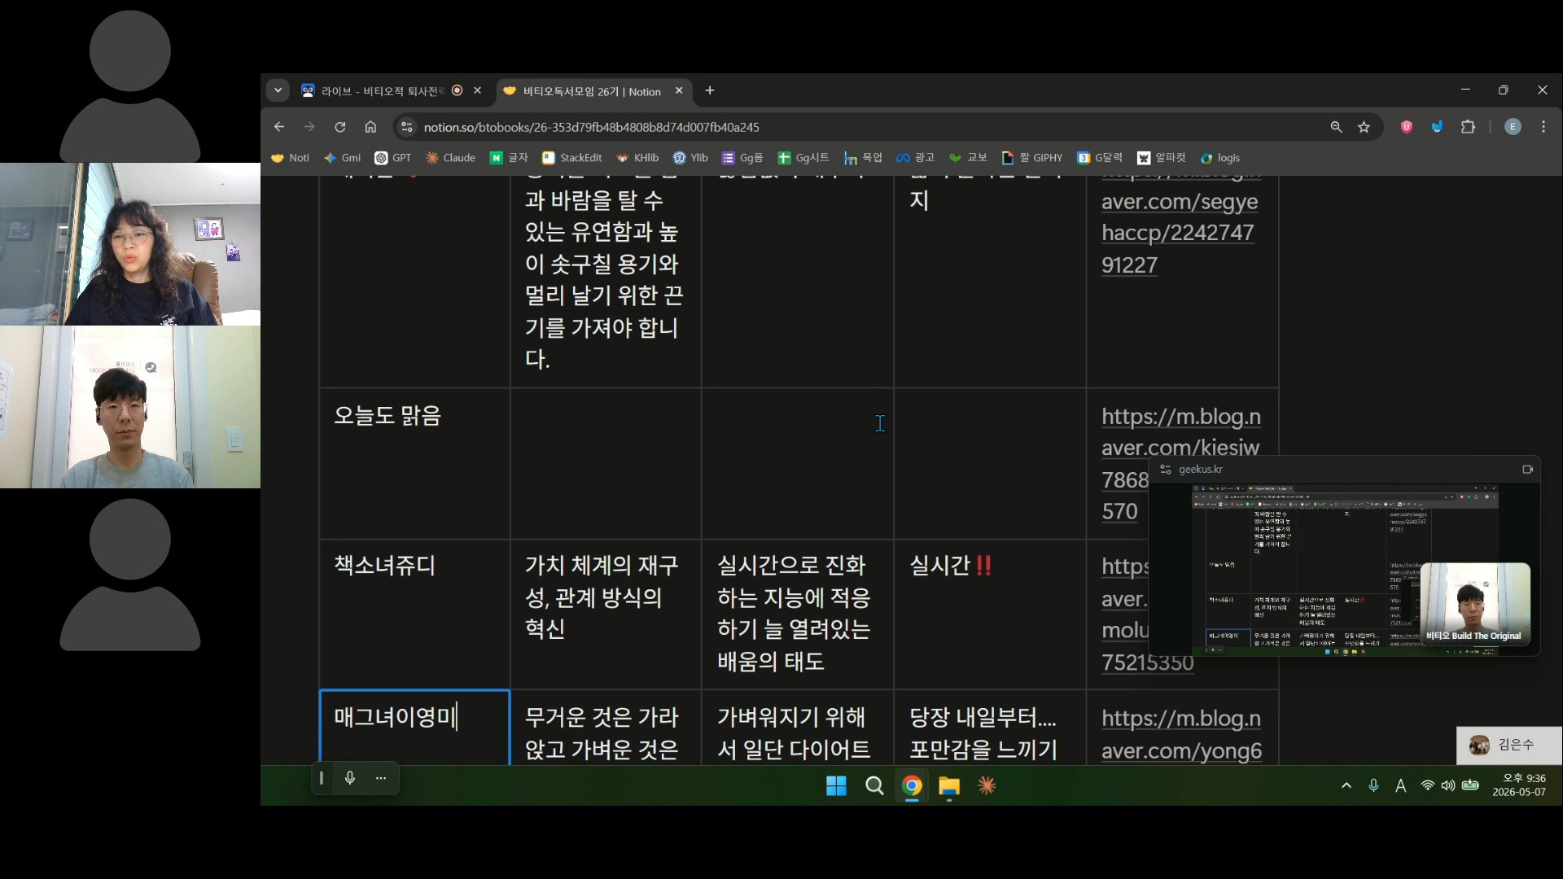Open the volume speaker tray icon
Image resolution: width=1563 pixels, height=879 pixels.
tap(1447, 785)
